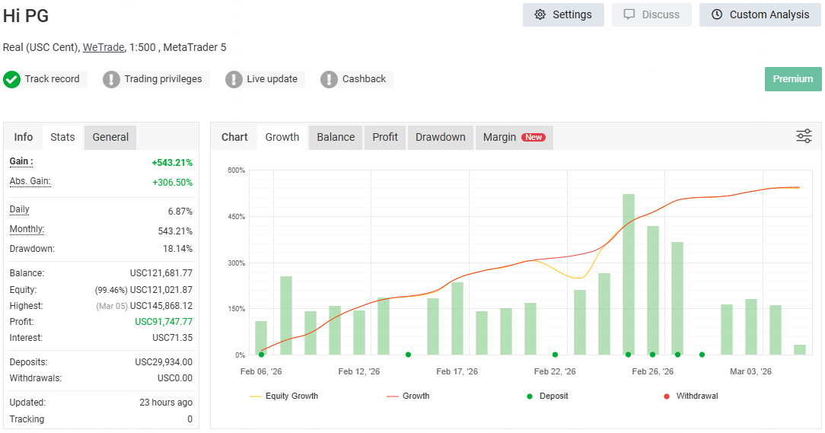Click the Gain label
Image resolution: width=825 pixels, height=433 pixels.
21,161
